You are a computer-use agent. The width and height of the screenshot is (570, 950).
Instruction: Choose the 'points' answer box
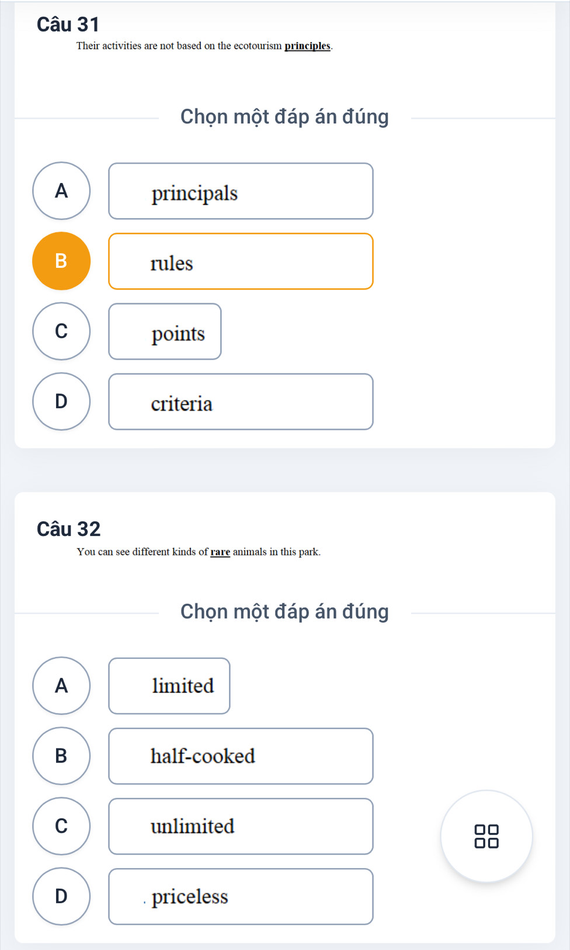click(165, 331)
